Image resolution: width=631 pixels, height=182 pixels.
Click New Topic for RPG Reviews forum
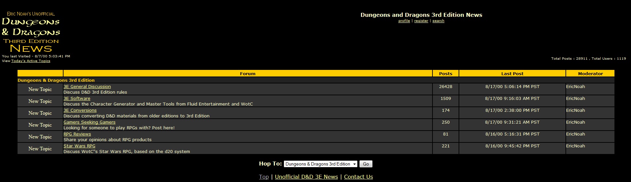pos(40,137)
